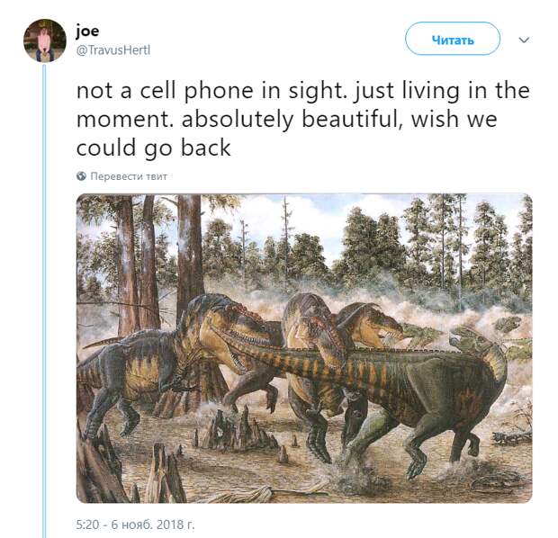Screen dimensions: 558x538
Task: Click the tweet text about cell phones
Action: [302, 119]
